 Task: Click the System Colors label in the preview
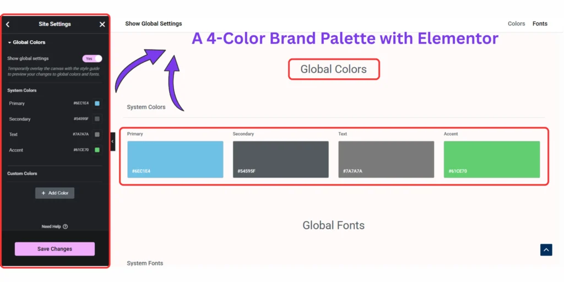[146, 107]
